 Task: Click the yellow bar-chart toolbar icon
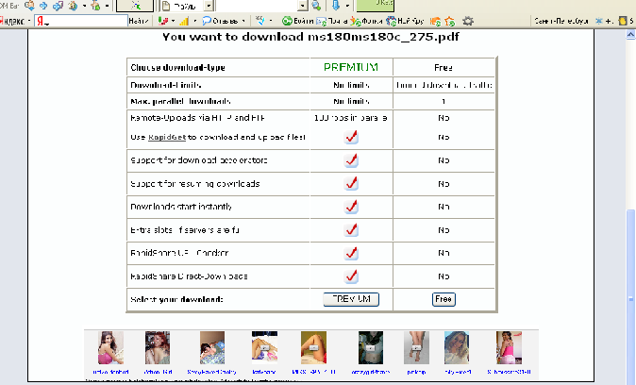[x=185, y=21]
